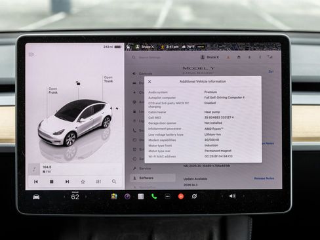Open the phone app in the bottom bar
The height and width of the screenshot is (240, 320).
coord(154,197)
